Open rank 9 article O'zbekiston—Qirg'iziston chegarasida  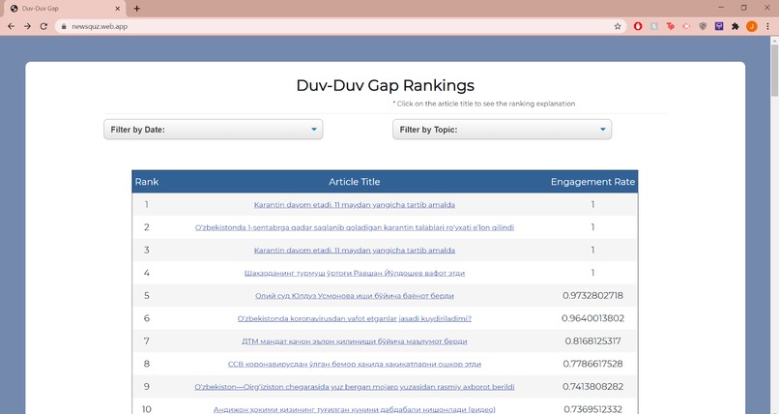(355, 387)
